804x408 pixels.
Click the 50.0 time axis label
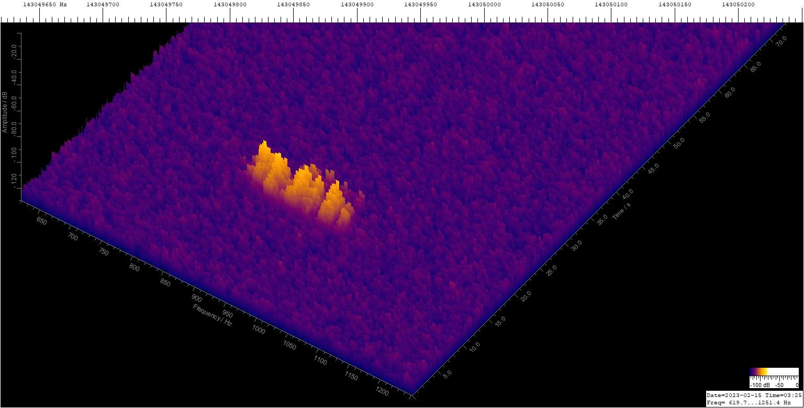pos(679,143)
